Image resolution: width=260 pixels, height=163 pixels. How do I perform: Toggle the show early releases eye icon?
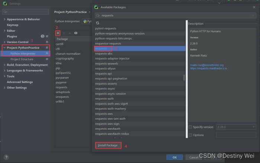click(76, 33)
